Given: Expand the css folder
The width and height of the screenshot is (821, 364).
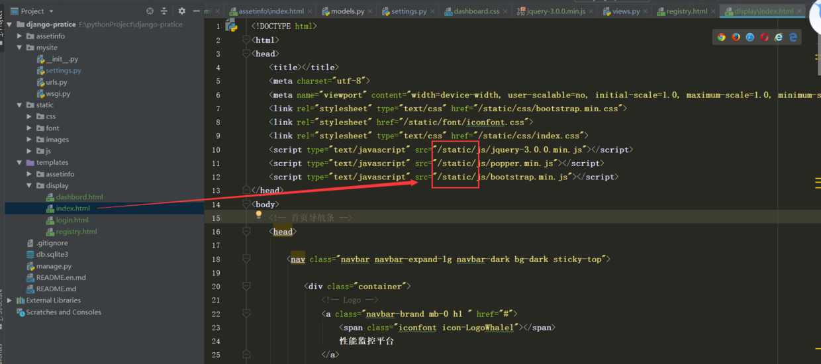Looking at the screenshot, I should tap(29, 116).
